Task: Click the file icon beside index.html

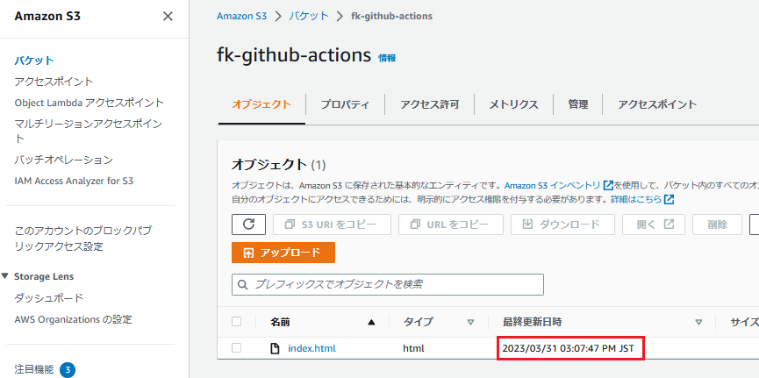Action: tap(275, 348)
